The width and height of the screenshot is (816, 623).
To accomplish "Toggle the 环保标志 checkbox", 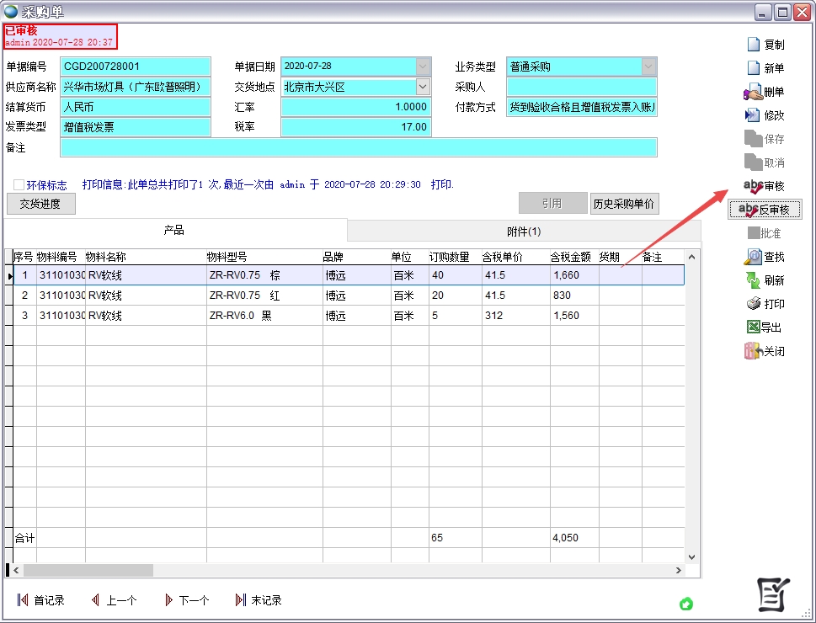I will click(x=19, y=185).
